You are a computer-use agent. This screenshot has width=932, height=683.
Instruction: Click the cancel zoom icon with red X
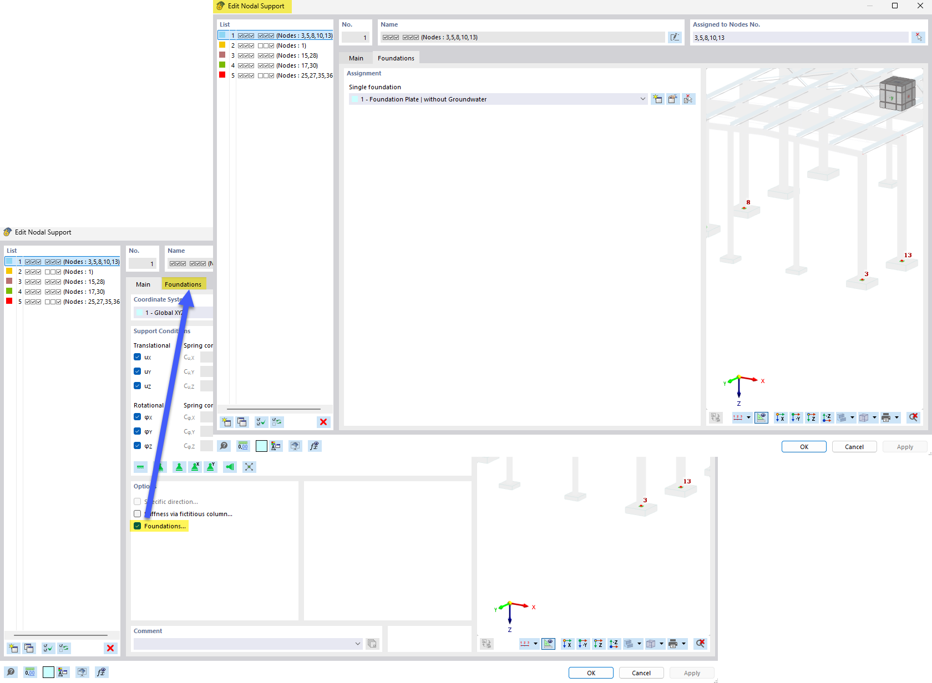pos(914,417)
